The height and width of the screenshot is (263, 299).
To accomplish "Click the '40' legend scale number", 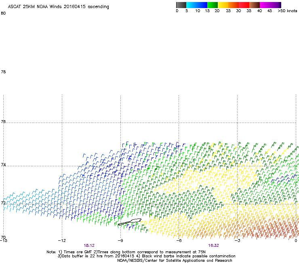I will point(259,11).
